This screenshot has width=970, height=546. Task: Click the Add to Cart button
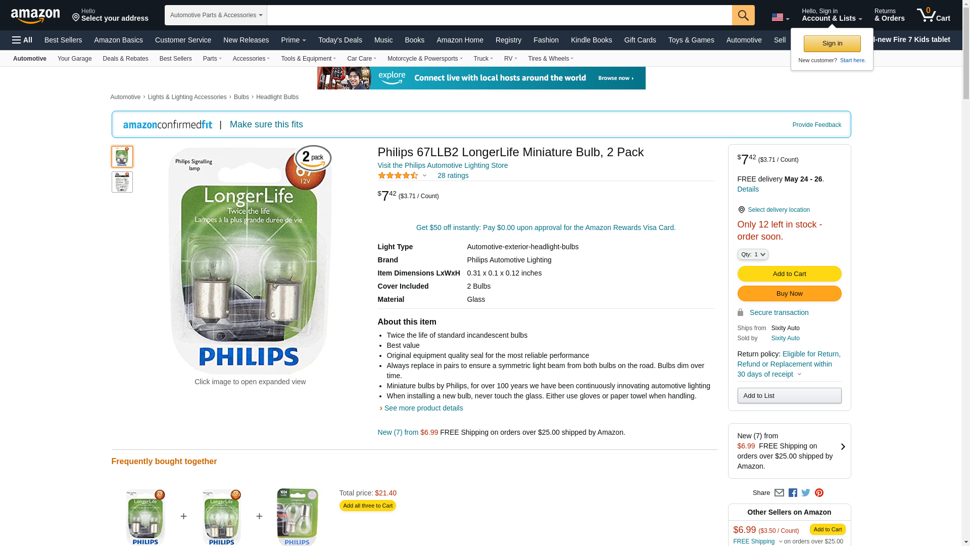tap(789, 274)
